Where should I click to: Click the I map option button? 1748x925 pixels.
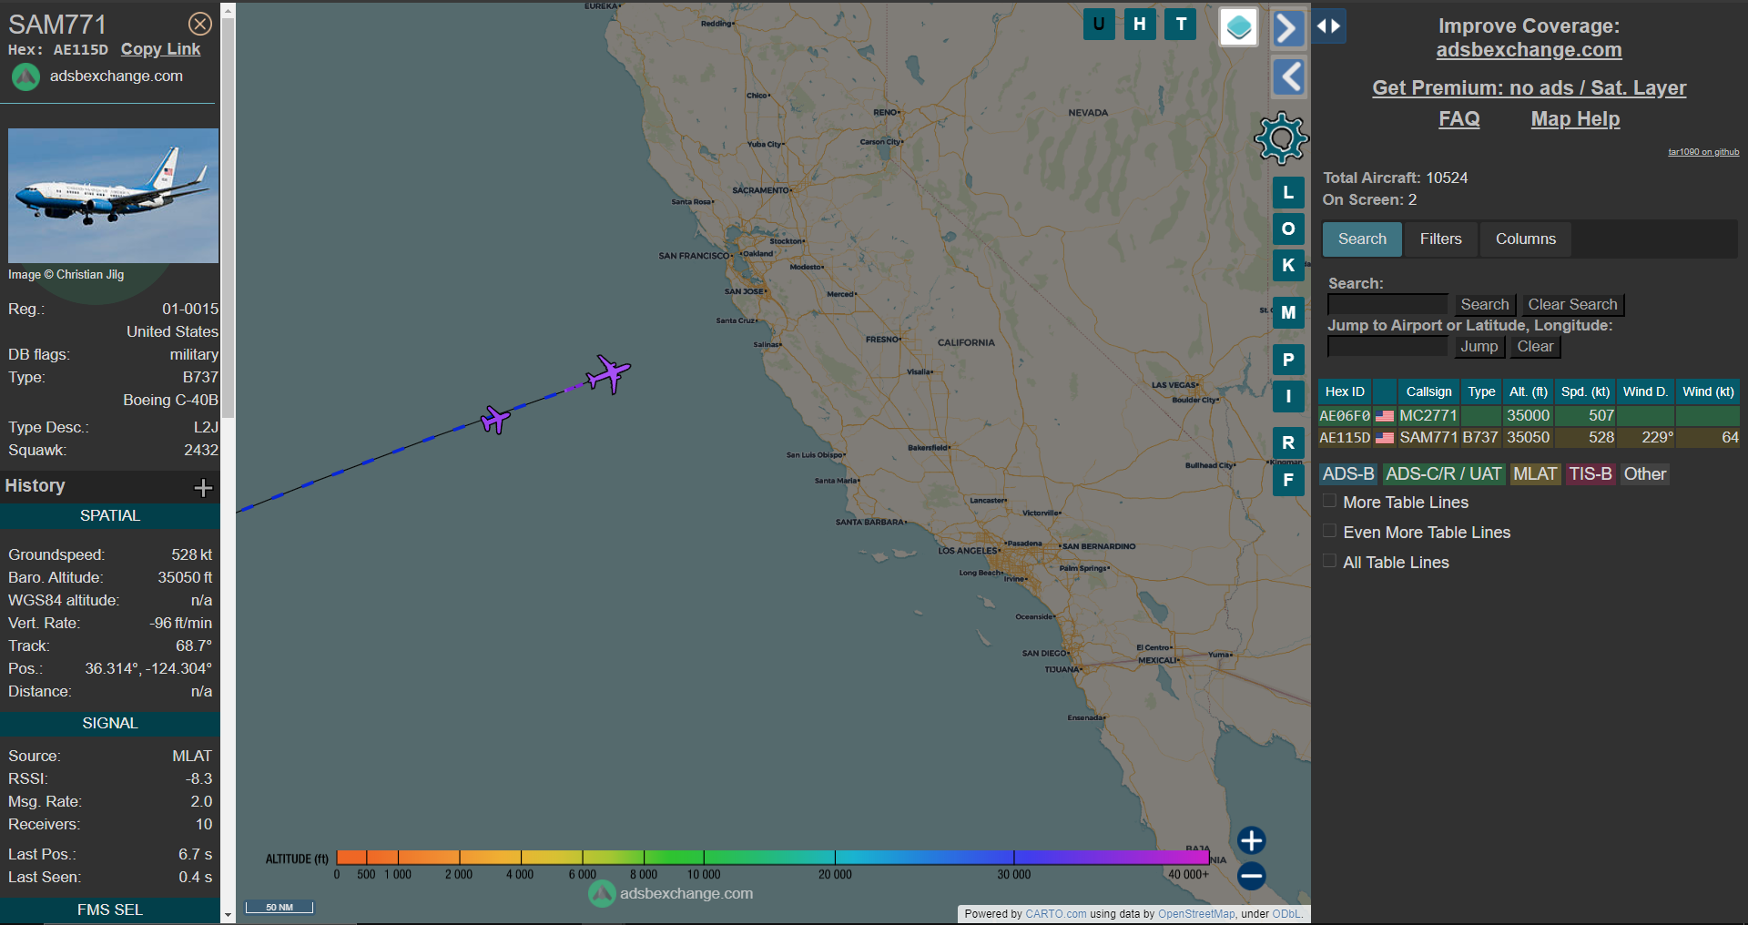pos(1288,396)
